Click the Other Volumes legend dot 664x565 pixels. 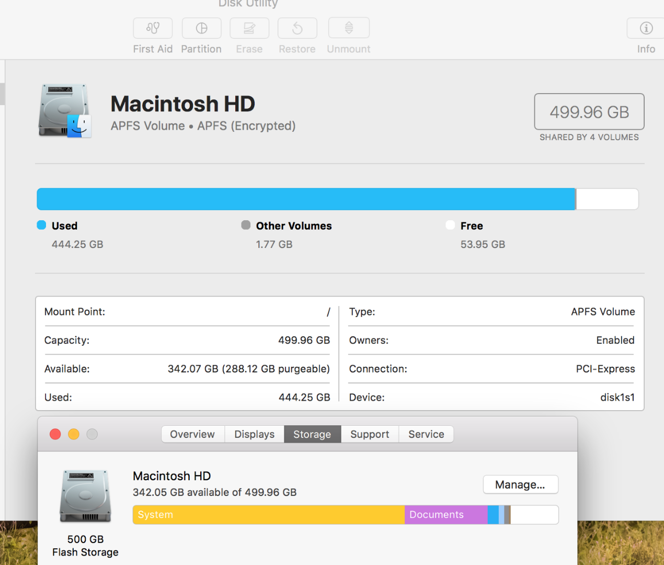coord(245,225)
